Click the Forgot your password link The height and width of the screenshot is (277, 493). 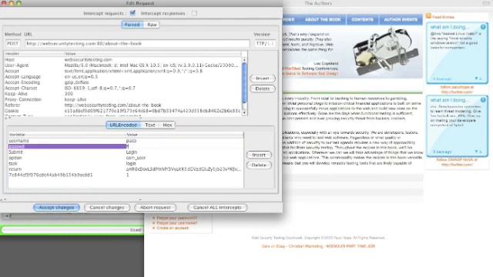(x=176, y=218)
